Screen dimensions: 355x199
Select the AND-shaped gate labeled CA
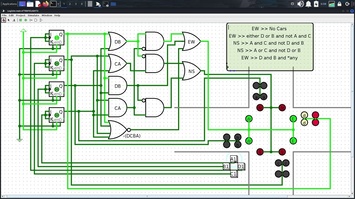point(117,108)
